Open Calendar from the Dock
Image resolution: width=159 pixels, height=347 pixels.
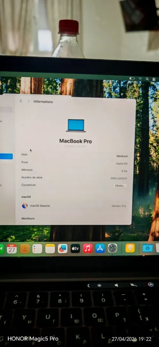(12, 249)
